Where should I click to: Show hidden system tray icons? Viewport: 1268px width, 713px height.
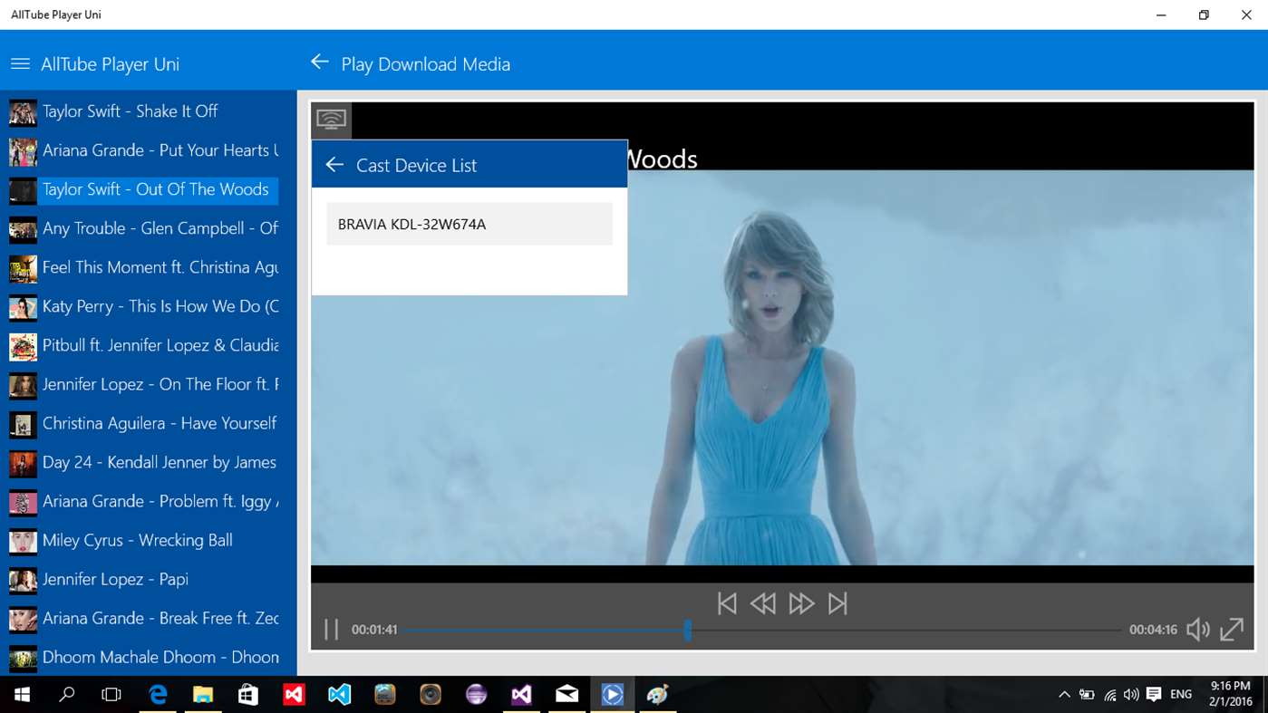(1064, 695)
